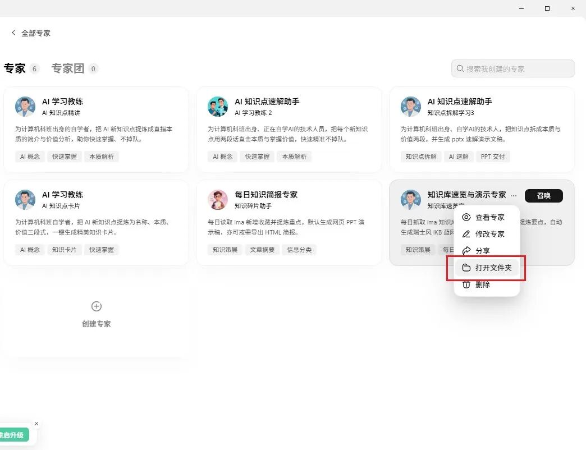
Task: Click the magnifier icon in the search box
Action: coord(460,68)
